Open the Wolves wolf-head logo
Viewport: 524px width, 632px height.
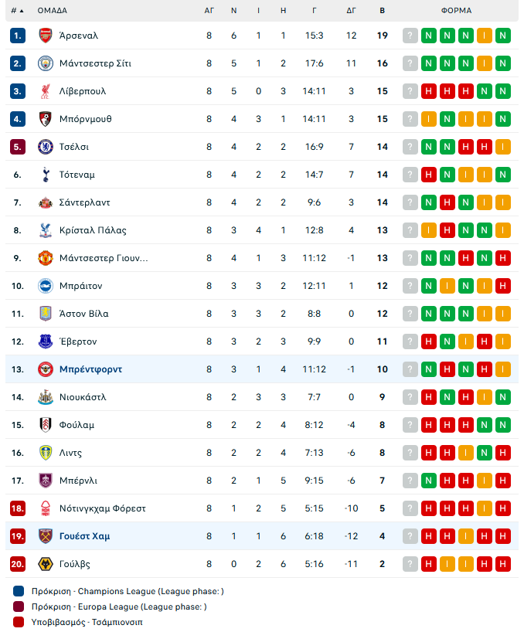click(45, 564)
